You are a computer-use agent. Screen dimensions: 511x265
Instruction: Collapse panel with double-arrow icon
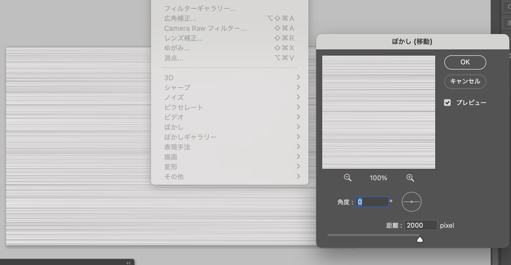(x=128, y=263)
